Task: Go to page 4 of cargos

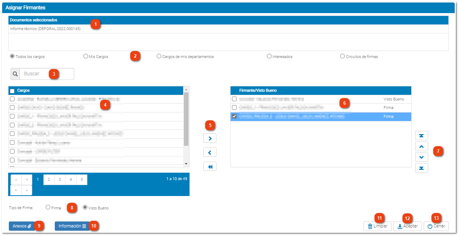Action: tap(71, 180)
